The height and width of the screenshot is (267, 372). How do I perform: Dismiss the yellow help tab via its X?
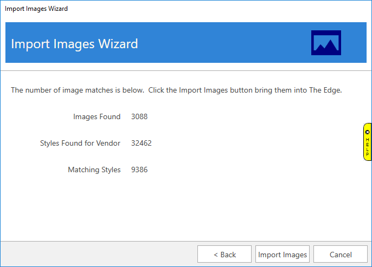[367, 132]
